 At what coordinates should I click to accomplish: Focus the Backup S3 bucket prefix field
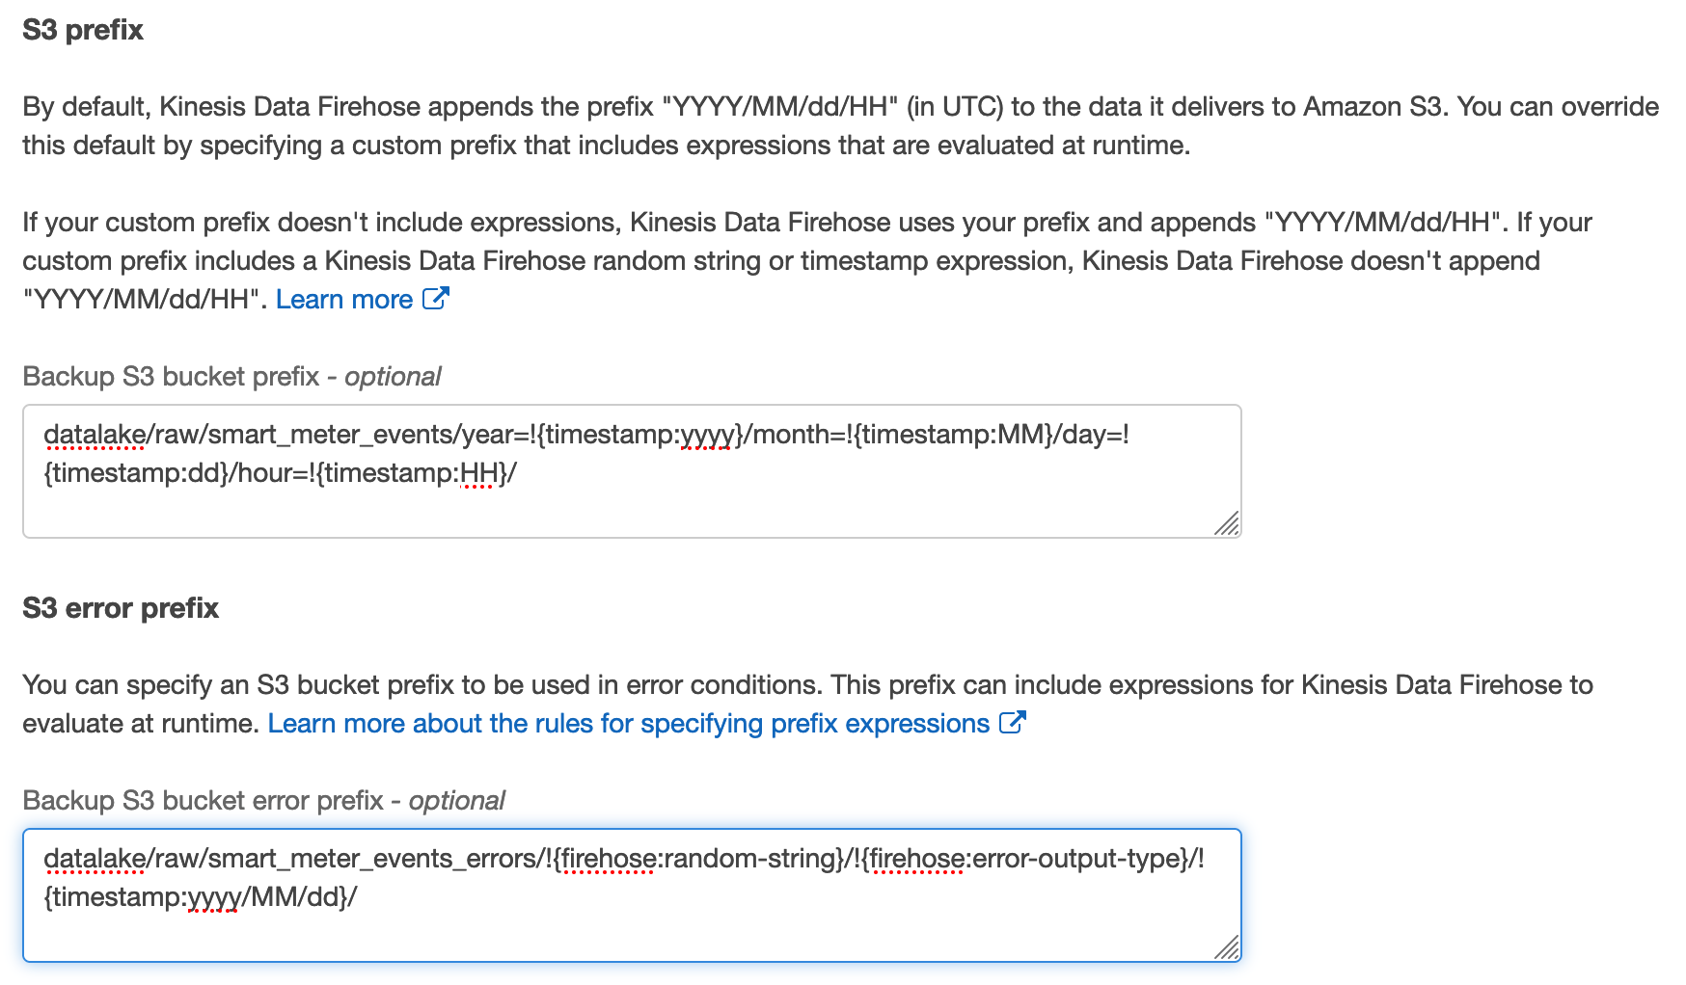click(x=632, y=471)
